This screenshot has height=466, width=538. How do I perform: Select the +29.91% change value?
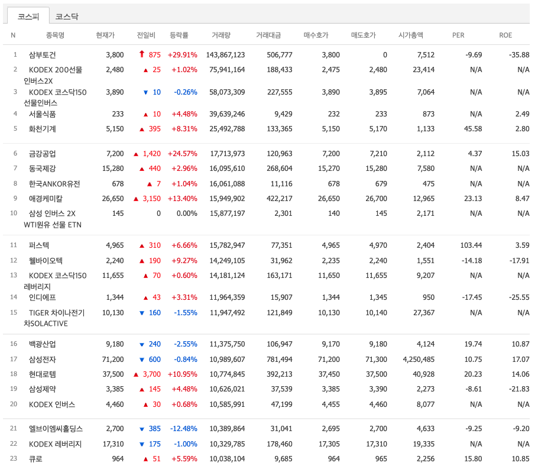[183, 55]
